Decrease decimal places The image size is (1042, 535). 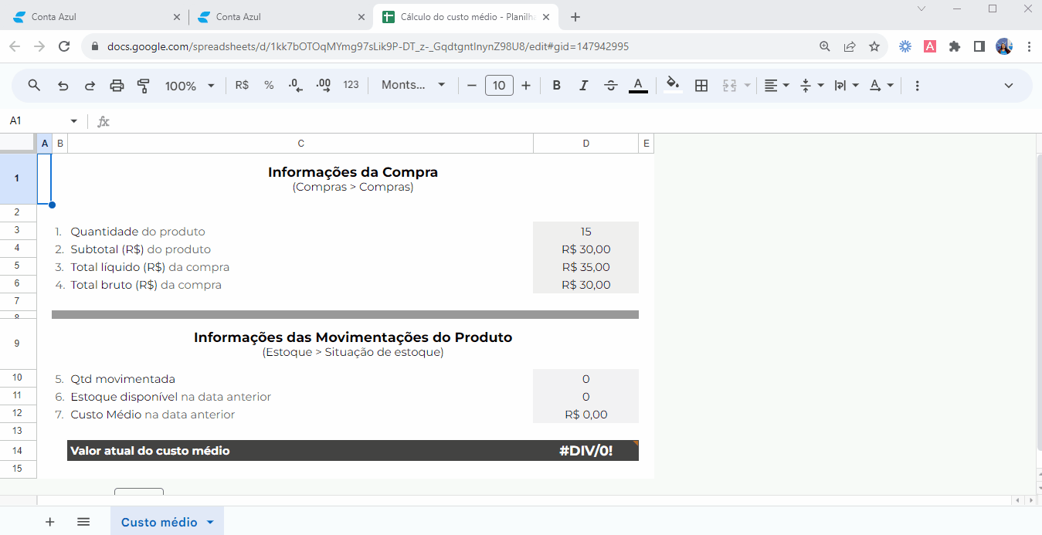(x=295, y=86)
